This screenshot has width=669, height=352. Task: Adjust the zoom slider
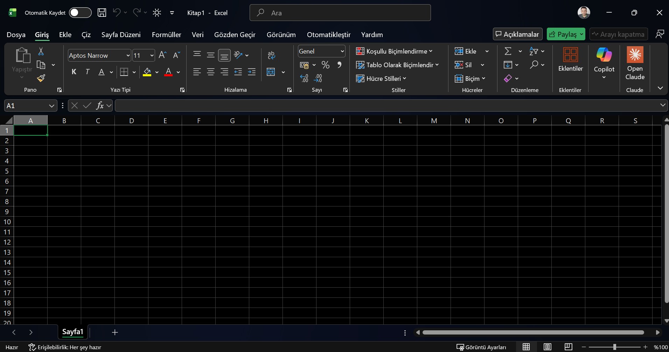(x=615, y=347)
